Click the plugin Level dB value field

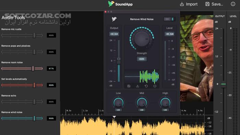click(x=169, y=34)
